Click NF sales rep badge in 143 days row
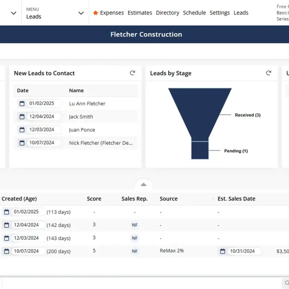The image size is (289, 289). pyautogui.click(x=135, y=238)
